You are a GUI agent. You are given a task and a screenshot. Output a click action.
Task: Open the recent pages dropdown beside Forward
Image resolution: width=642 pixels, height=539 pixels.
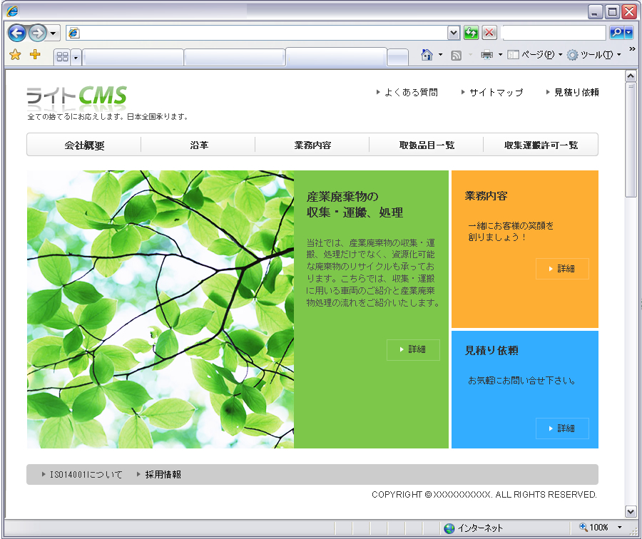point(53,33)
